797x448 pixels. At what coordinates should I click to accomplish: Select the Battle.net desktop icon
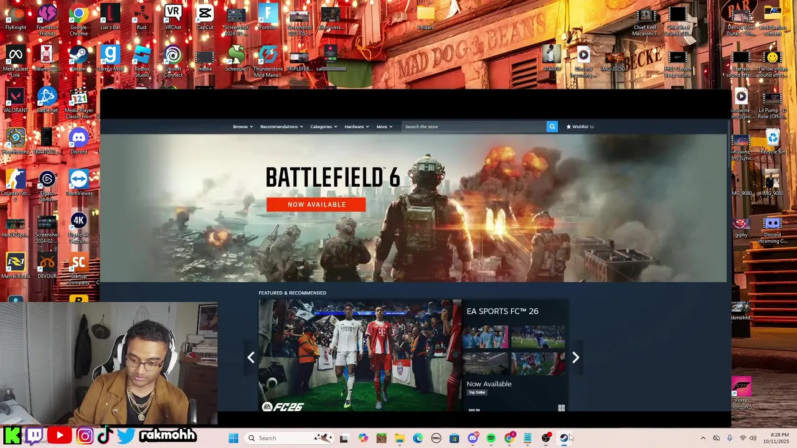(x=47, y=100)
